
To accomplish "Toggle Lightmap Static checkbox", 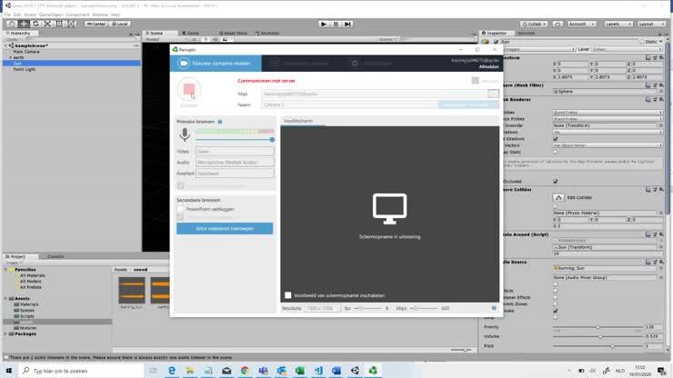I will (x=556, y=152).
